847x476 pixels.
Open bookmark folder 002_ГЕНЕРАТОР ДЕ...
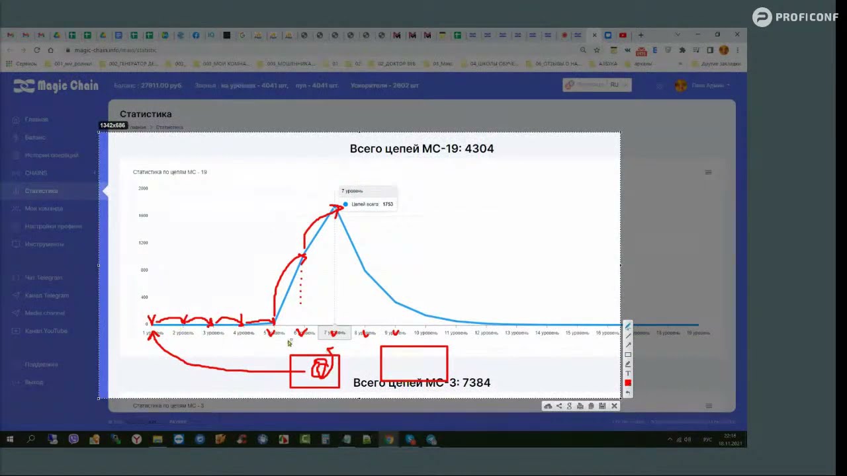pos(128,64)
